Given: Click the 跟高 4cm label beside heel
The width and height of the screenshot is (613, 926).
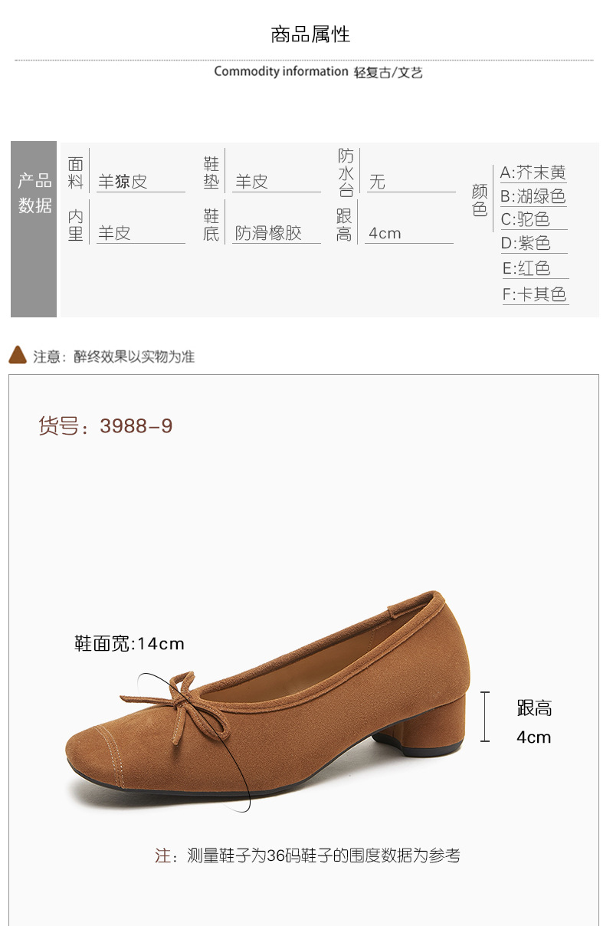Looking at the screenshot, I should tap(534, 722).
